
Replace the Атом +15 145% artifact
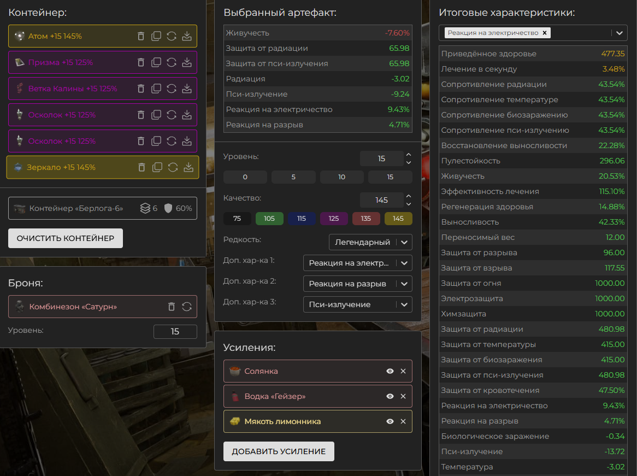pyautogui.click(x=172, y=36)
